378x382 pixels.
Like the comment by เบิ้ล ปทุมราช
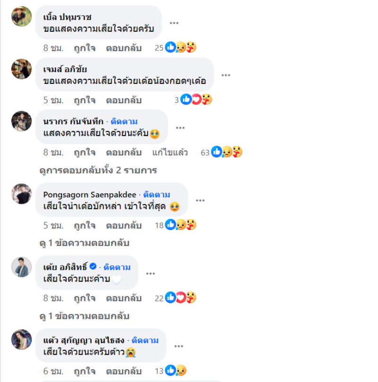coord(85,48)
